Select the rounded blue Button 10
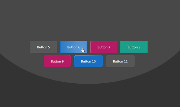This screenshot has height=107, width=180. [x=88, y=61]
